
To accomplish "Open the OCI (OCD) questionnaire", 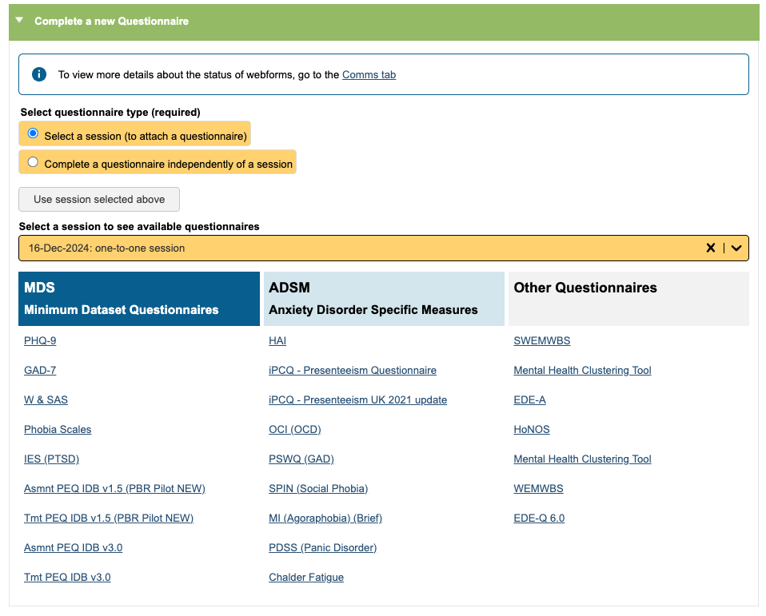I will pos(294,430).
